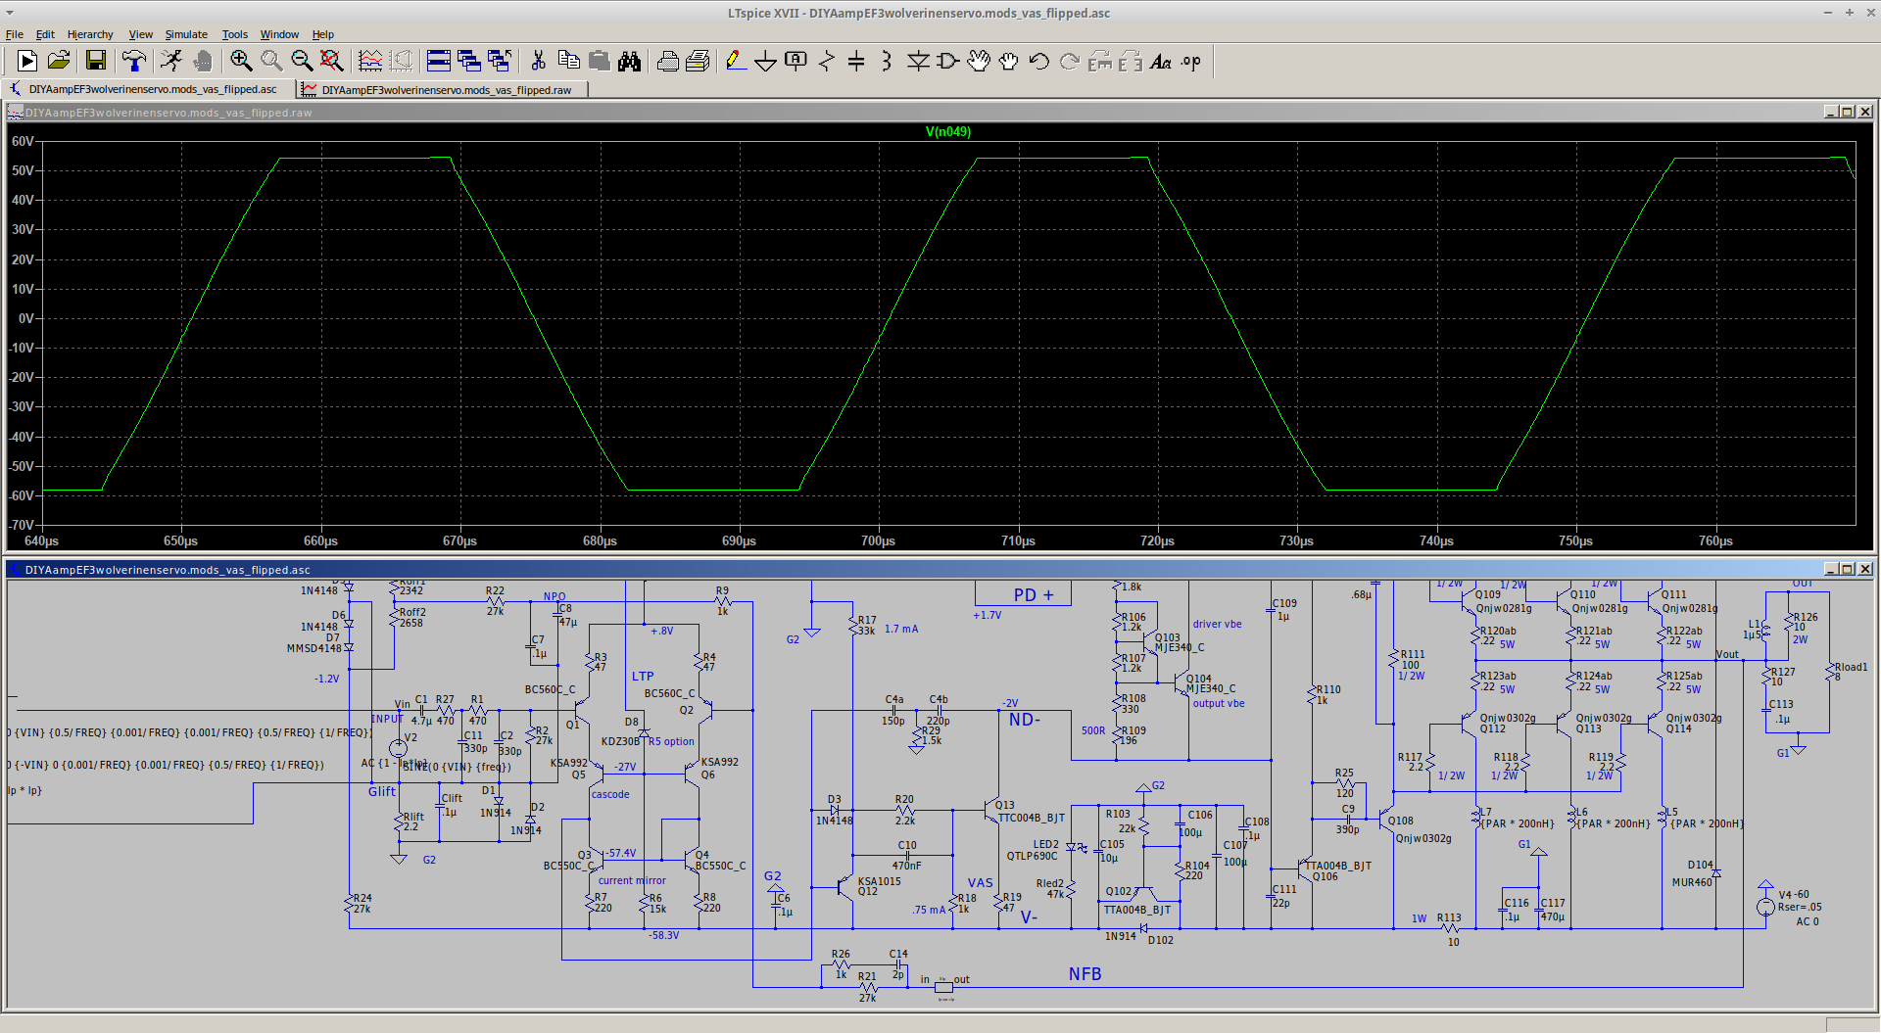This screenshot has width=1881, height=1033.
Task: Place a Capacitor component
Action: tap(856, 61)
